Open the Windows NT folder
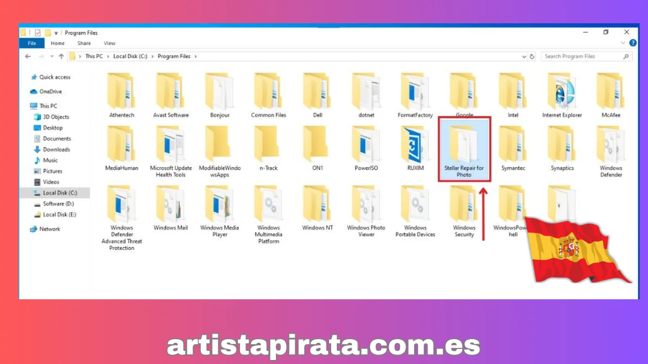 click(x=317, y=208)
